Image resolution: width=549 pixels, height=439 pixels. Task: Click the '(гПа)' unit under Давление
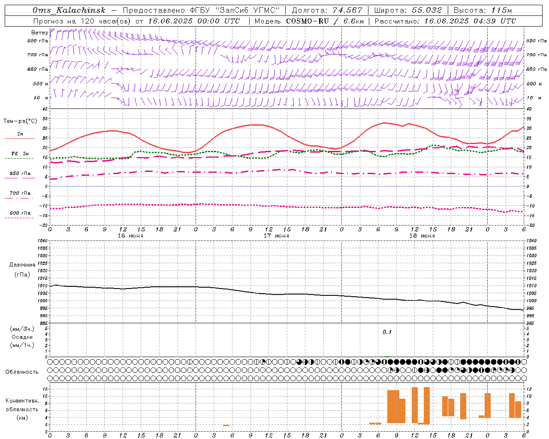point(22,274)
